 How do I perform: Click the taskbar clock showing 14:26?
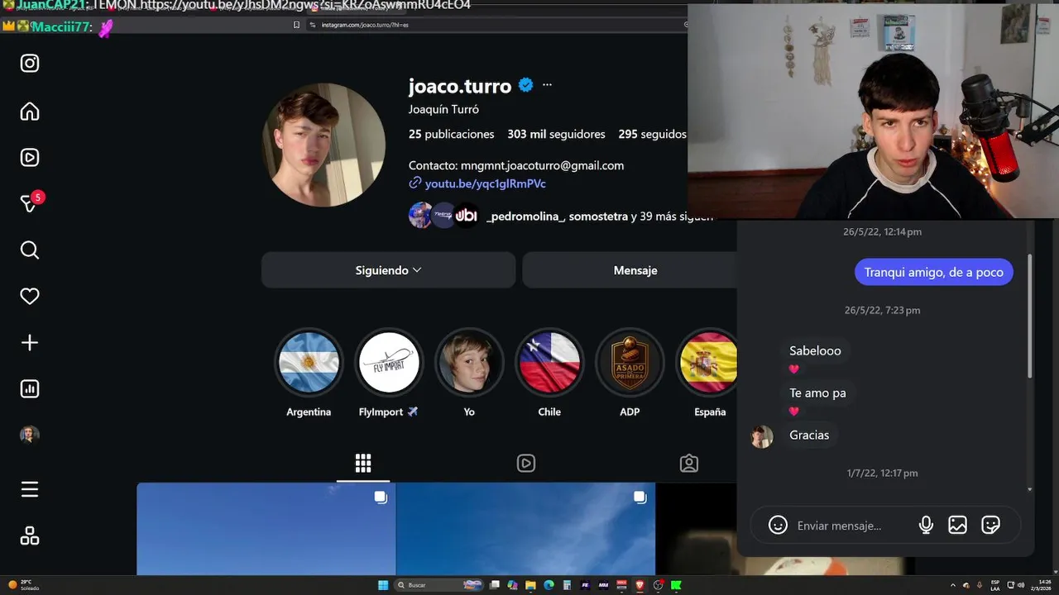point(1042,585)
